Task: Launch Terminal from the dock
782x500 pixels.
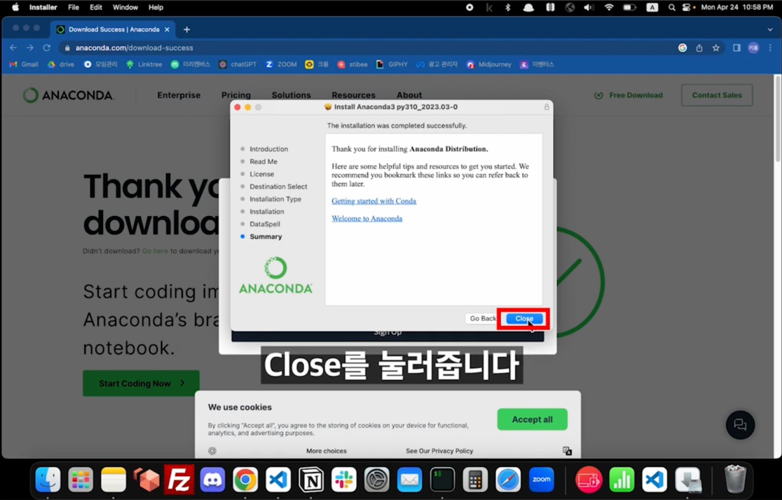Action: pos(442,479)
